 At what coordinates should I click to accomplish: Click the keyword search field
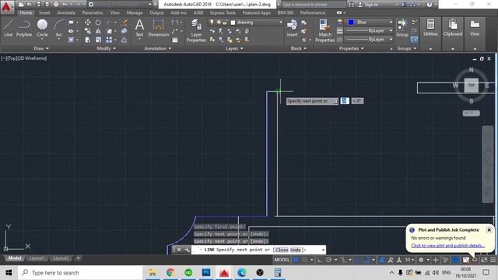point(314,5)
